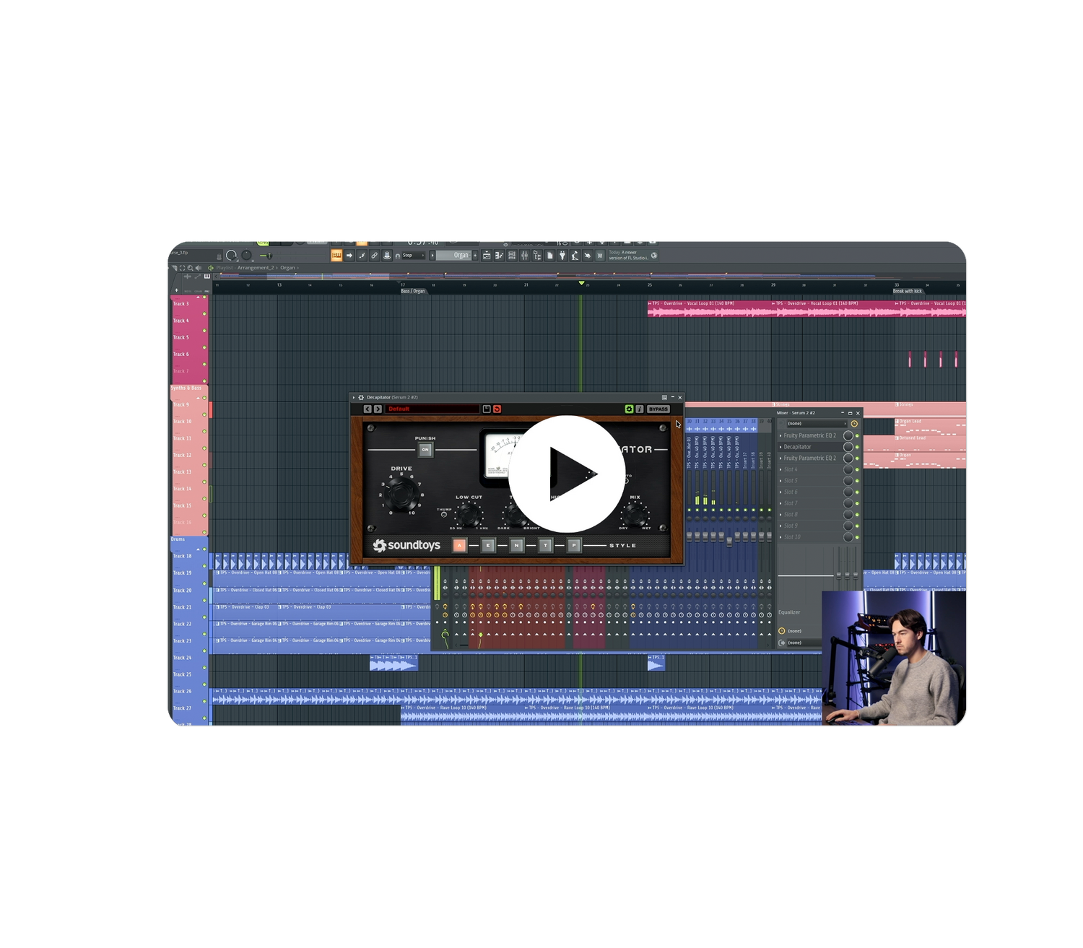Click the mixer track 35 volume fader
Screen dimensions: 1083x948
click(728, 540)
